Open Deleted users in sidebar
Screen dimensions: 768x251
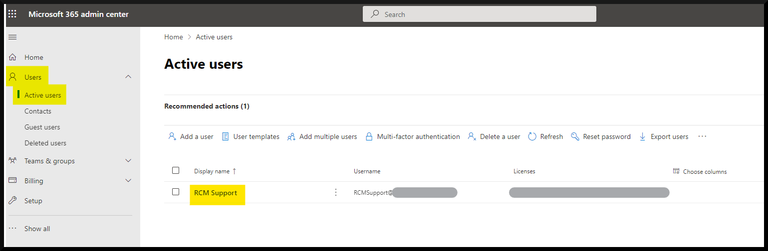coord(45,143)
